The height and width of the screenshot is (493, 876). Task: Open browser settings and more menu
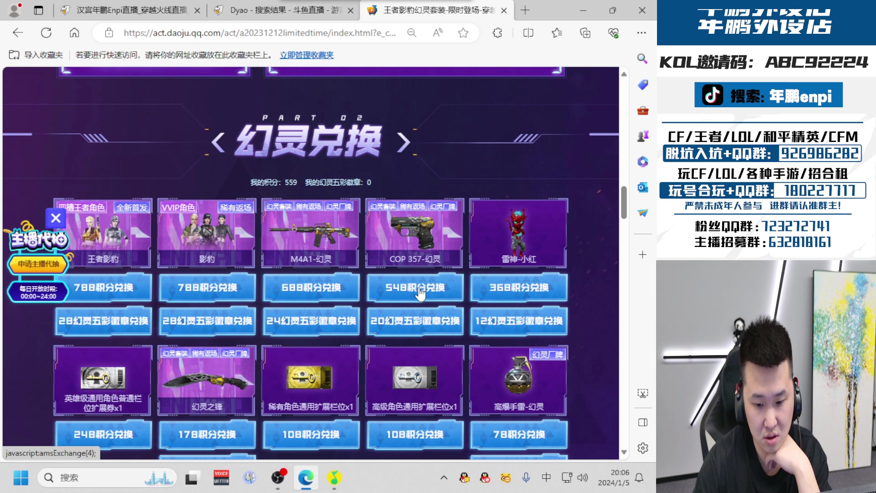pos(641,32)
